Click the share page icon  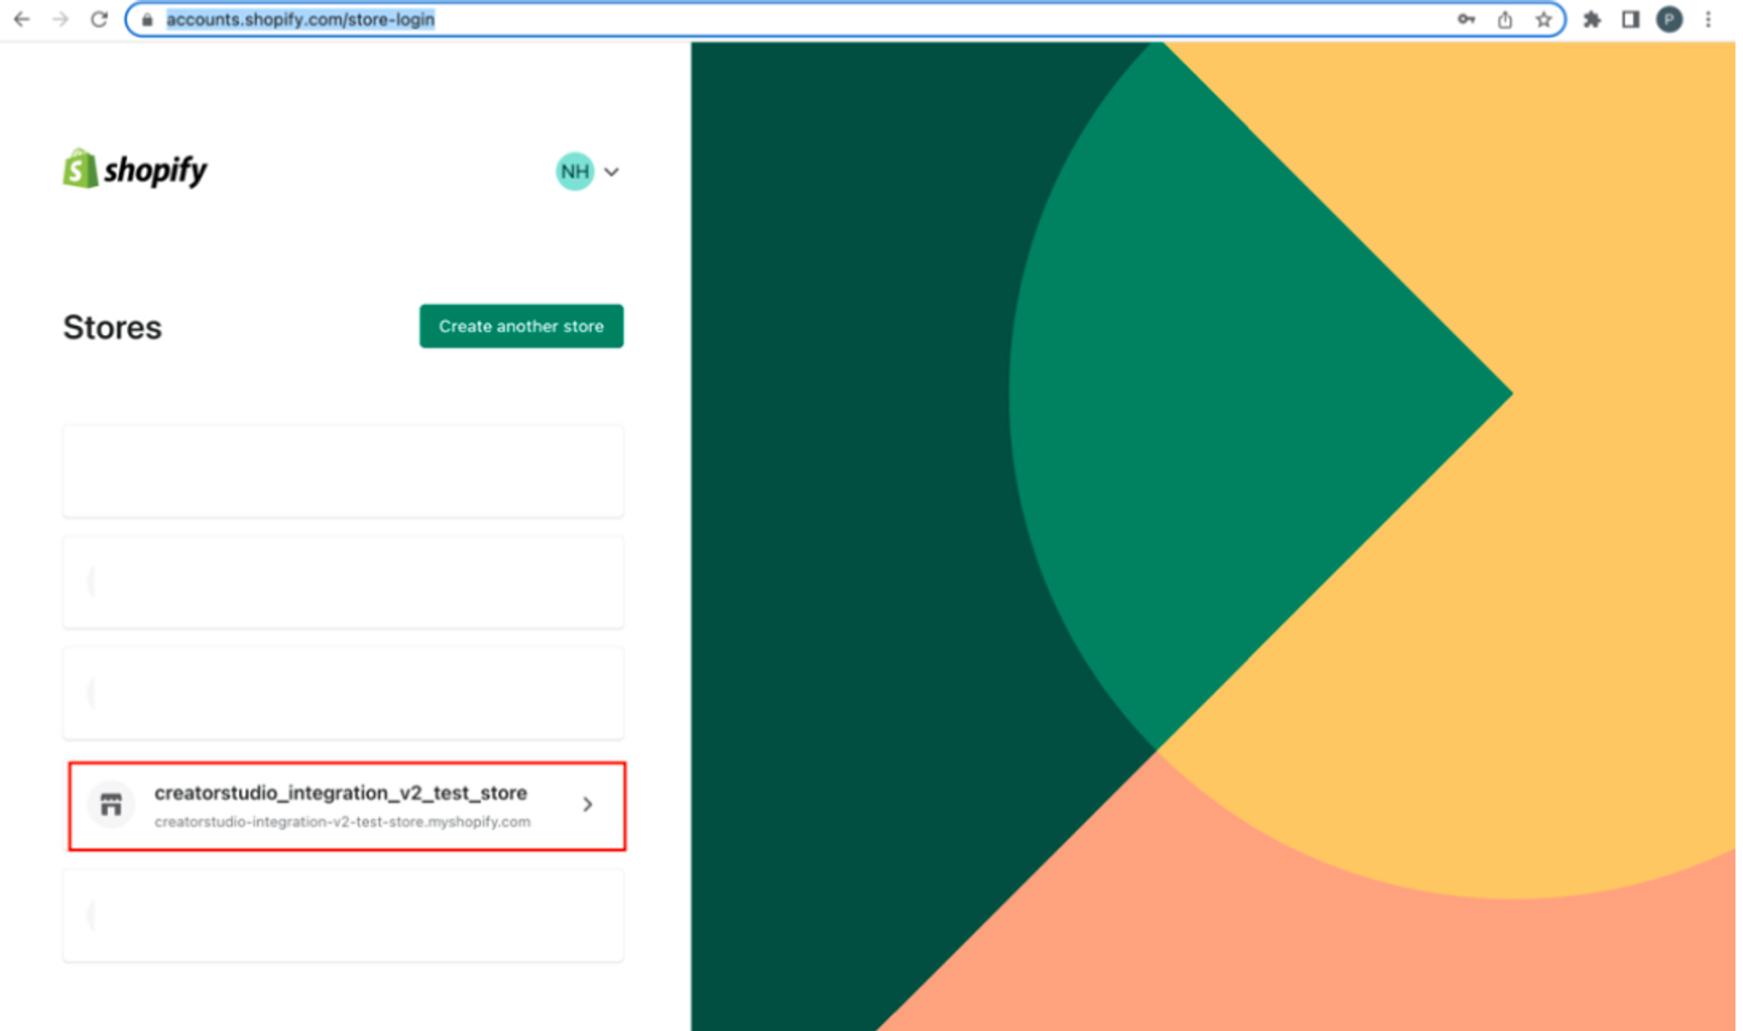(x=1504, y=19)
